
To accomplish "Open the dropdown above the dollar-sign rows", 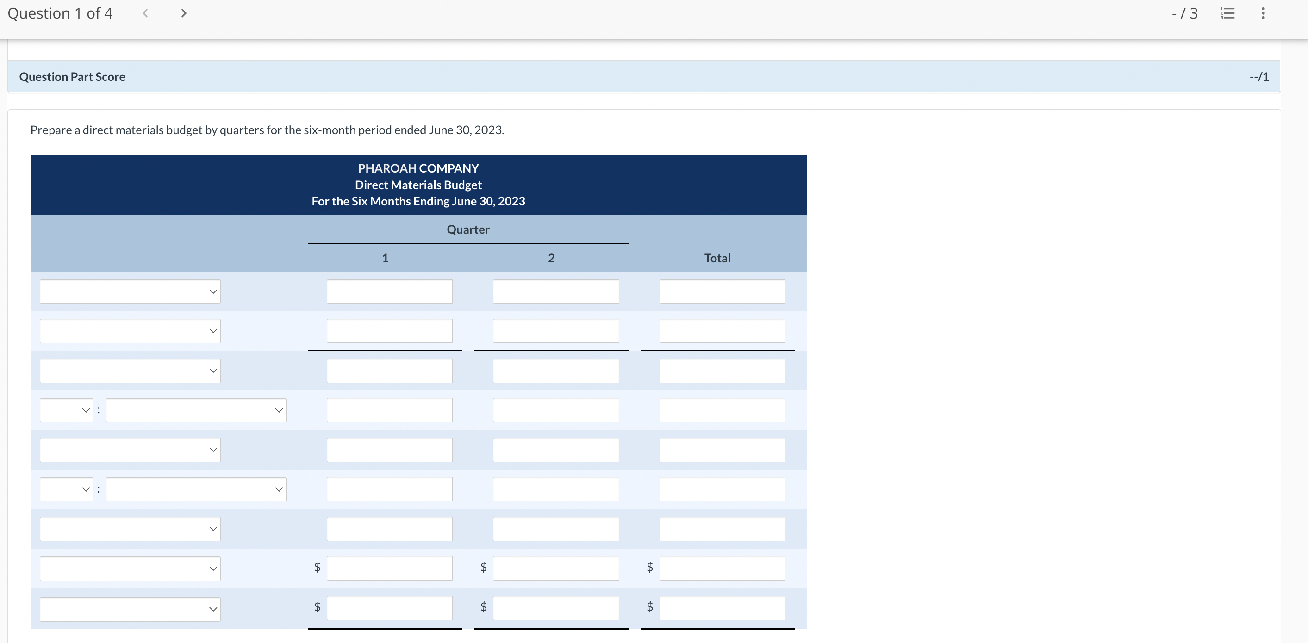I will pos(130,528).
